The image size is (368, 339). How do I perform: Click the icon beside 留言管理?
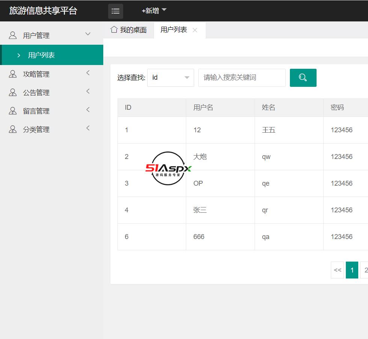(x=13, y=111)
